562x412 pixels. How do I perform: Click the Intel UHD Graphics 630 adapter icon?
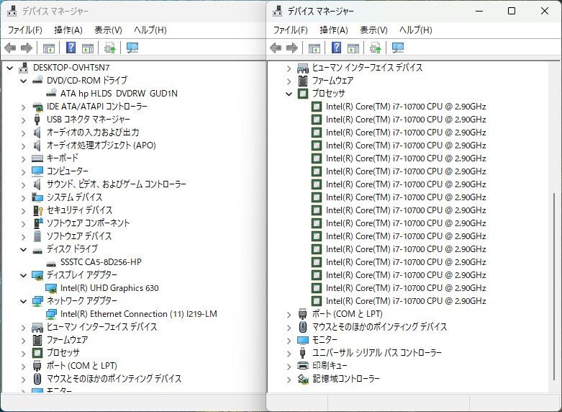click(x=51, y=288)
